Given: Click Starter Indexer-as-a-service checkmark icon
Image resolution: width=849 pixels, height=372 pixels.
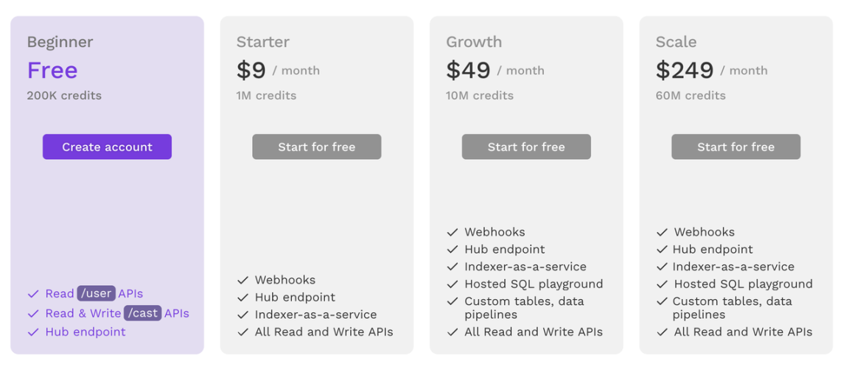Looking at the screenshot, I should pyautogui.click(x=243, y=315).
